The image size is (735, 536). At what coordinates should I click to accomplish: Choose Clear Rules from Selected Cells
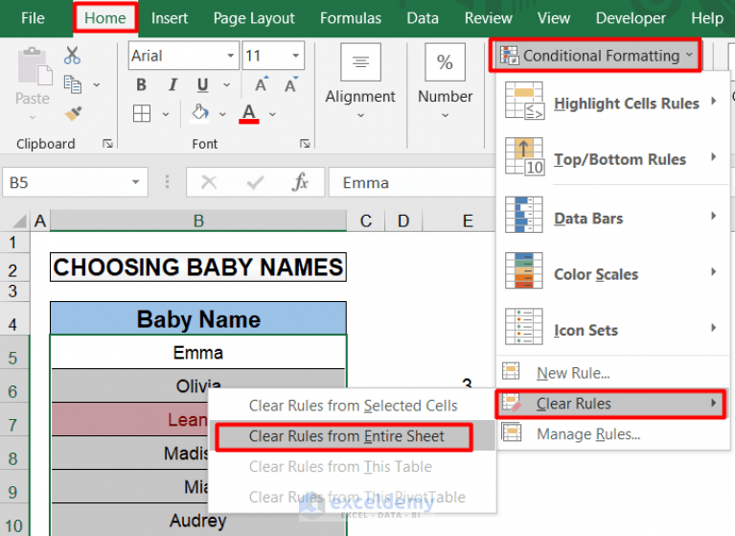pyautogui.click(x=353, y=406)
